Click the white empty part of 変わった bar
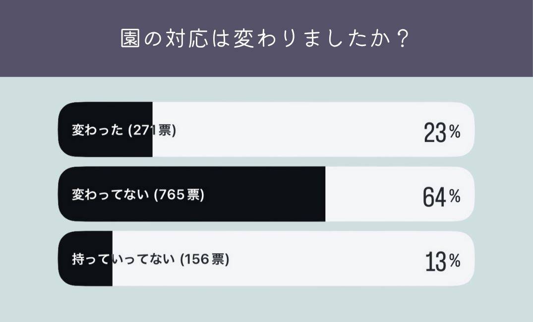The width and height of the screenshot is (533, 322). point(297,130)
